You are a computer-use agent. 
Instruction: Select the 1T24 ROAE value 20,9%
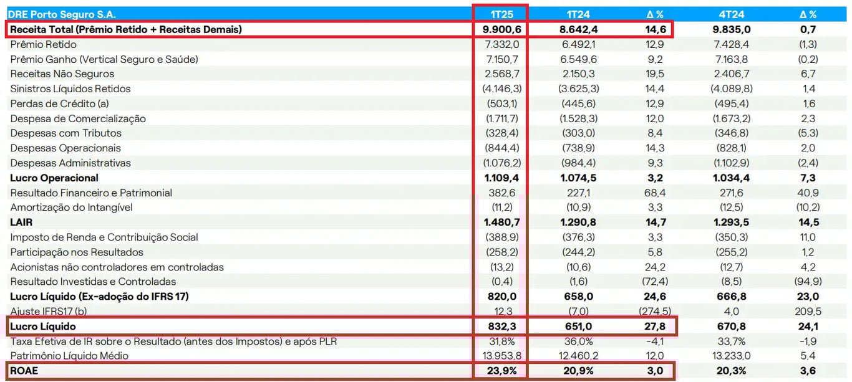tap(578, 370)
